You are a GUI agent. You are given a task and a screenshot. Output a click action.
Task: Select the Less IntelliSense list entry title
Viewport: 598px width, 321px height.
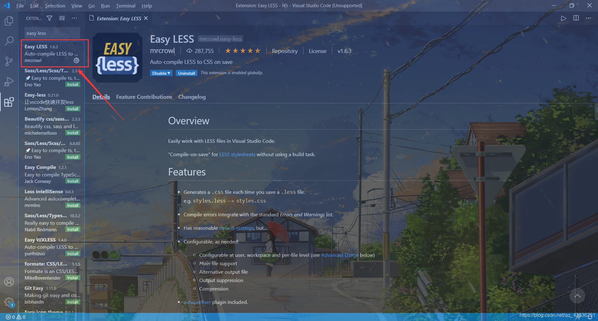point(44,191)
